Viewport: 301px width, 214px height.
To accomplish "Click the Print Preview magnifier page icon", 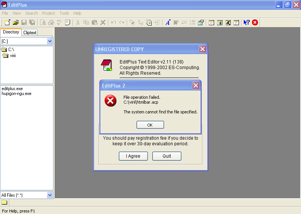I will 43,23.
